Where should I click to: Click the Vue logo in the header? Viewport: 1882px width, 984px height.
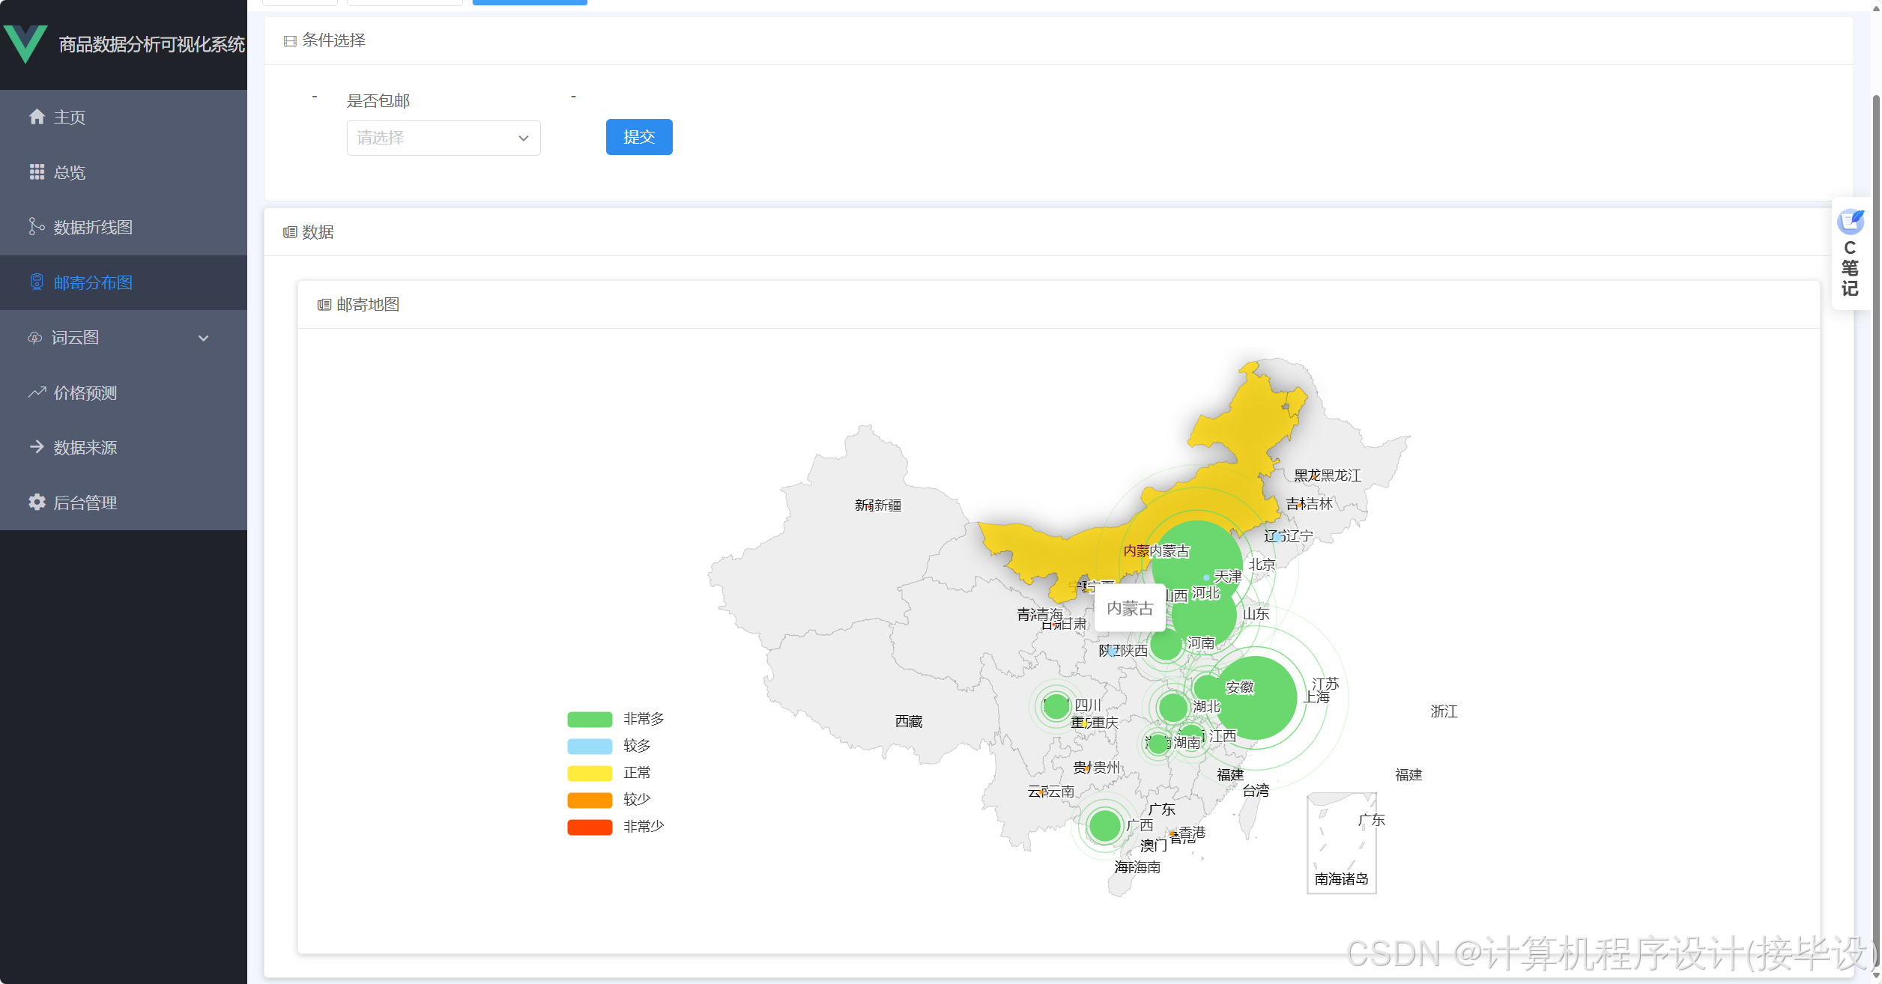[25, 43]
